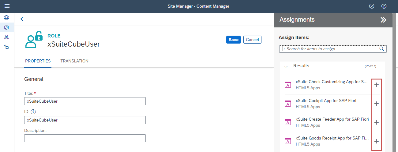Click the search items to assign field

(x=330, y=49)
